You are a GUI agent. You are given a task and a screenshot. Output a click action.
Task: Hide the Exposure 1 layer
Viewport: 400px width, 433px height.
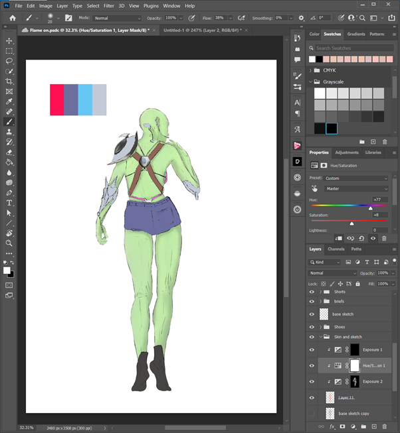pos(312,349)
